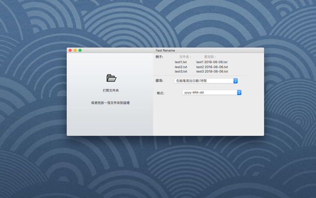Click the 選項 label
The image size is (316, 198).
click(x=159, y=81)
